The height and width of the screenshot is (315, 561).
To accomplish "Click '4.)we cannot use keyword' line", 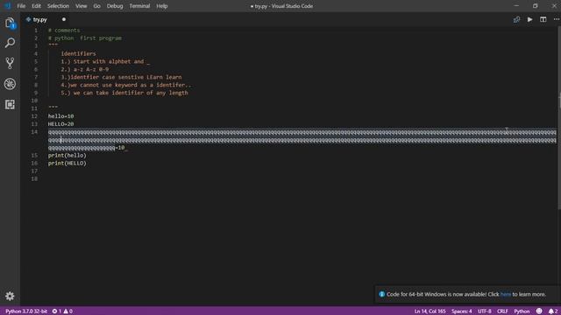I will (126, 85).
